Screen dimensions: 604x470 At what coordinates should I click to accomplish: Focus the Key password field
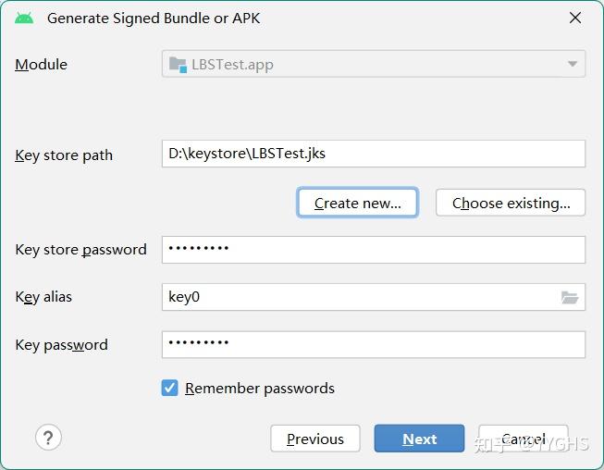pos(373,344)
